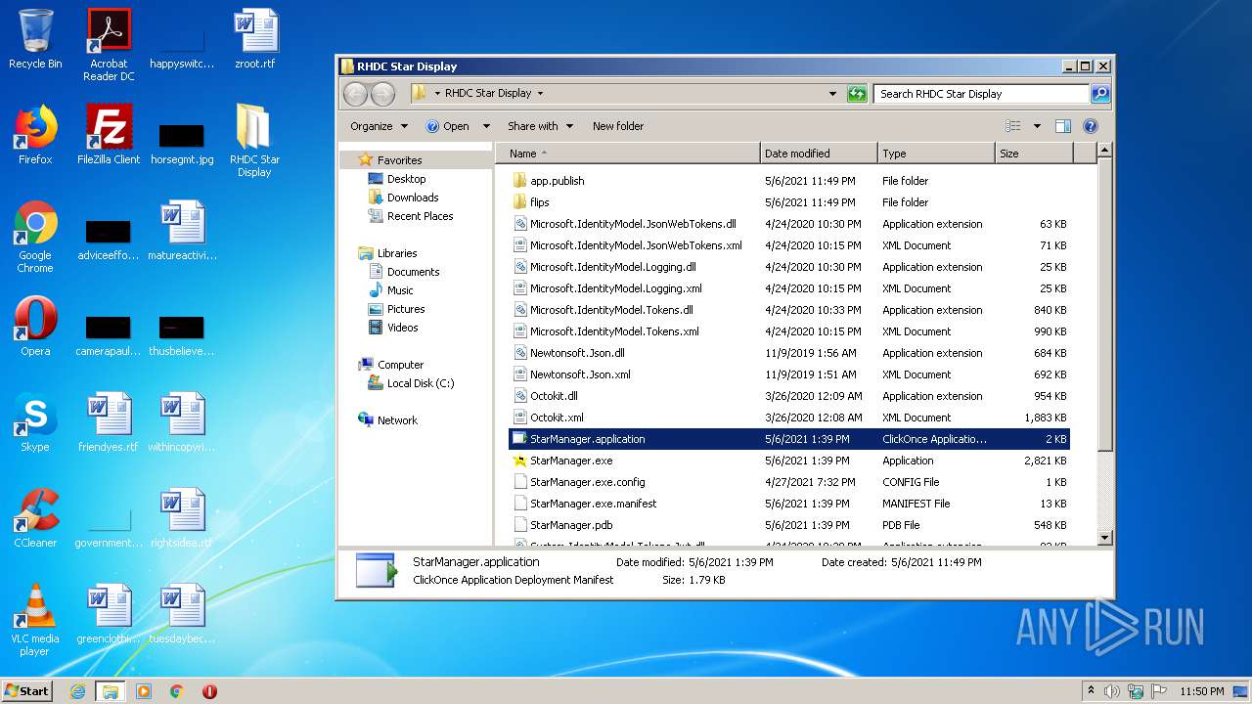Select the flips folder
Image resolution: width=1252 pixels, height=704 pixels.
click(789, 202)
